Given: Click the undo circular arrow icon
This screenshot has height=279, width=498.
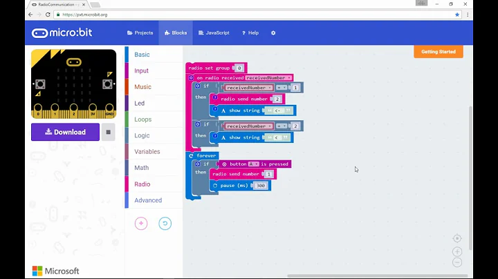Looking at the screenshot, I should pyautogui.click(x=165, y=224).
